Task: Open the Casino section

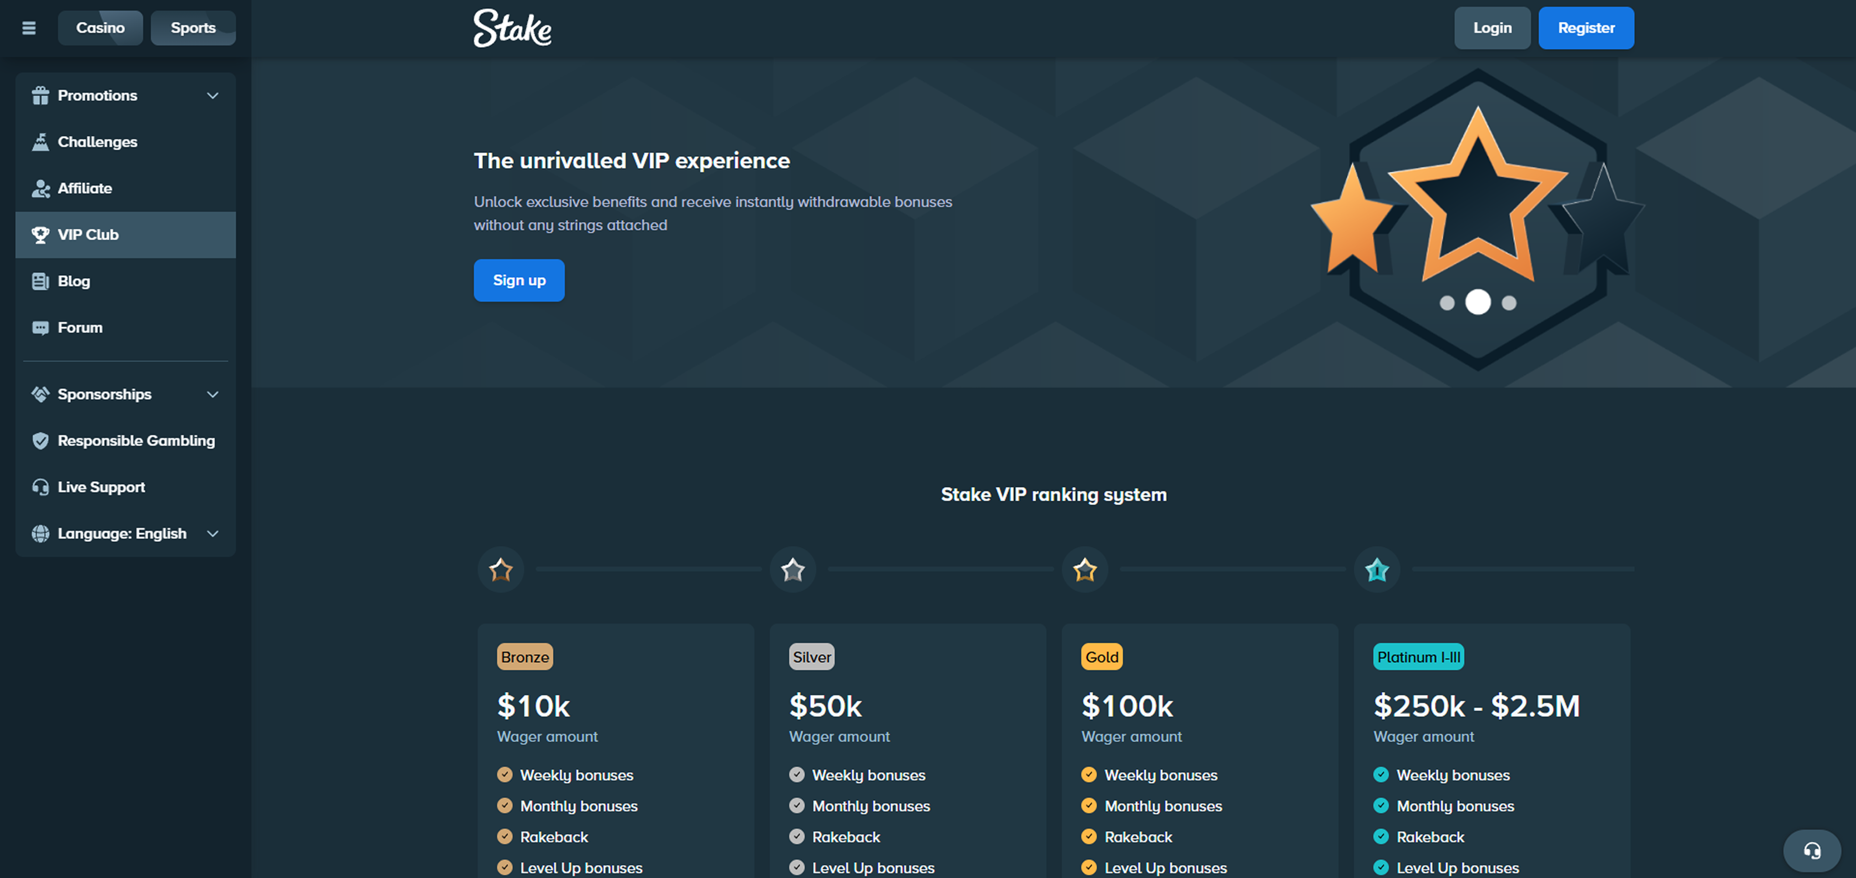Action: (x=100, y=28)
